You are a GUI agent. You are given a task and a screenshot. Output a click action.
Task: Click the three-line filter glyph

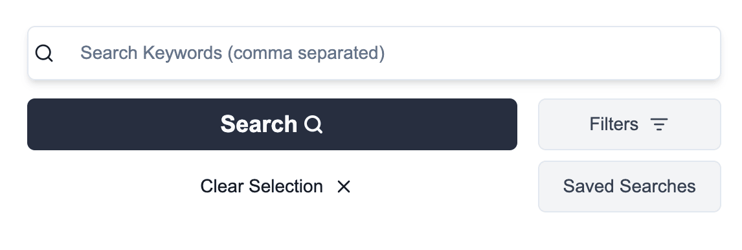pyautogui.click(x=658, y=124)
